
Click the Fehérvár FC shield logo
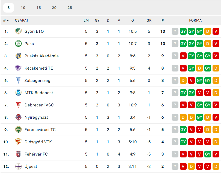pyautogui.click(x=18, y=154)
